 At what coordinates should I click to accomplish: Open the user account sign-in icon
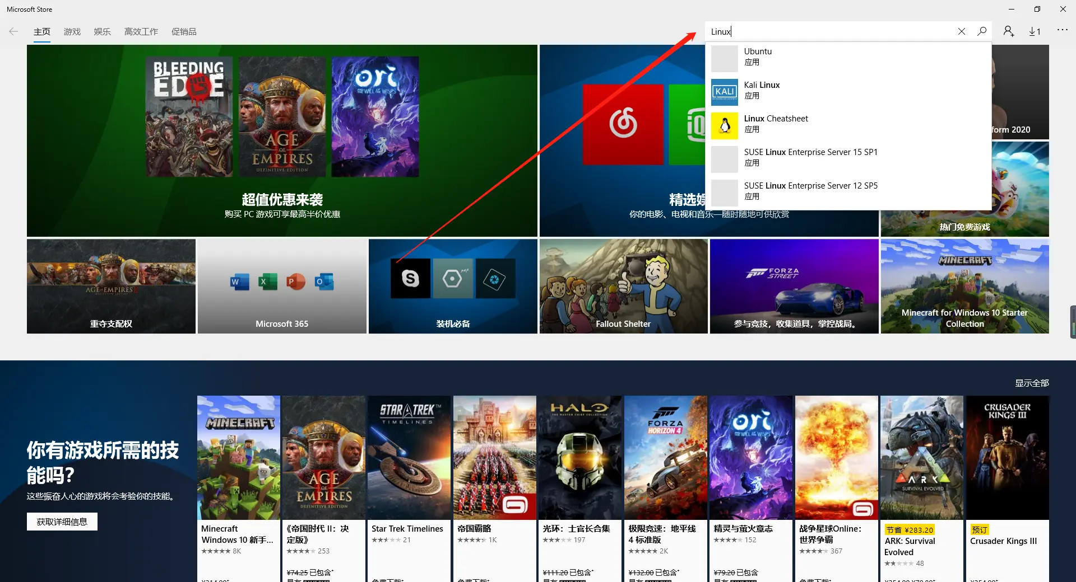[x=1009, y=31]
